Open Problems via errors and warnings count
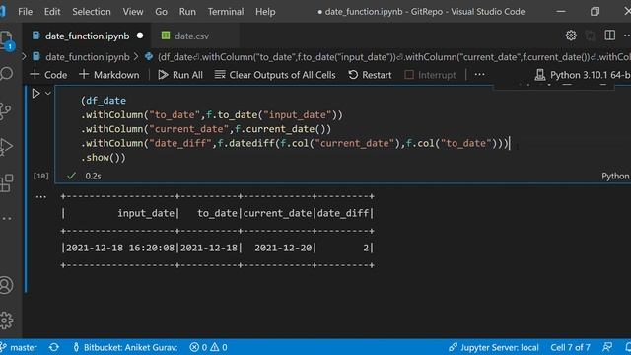631x355 pixels. 208,347
